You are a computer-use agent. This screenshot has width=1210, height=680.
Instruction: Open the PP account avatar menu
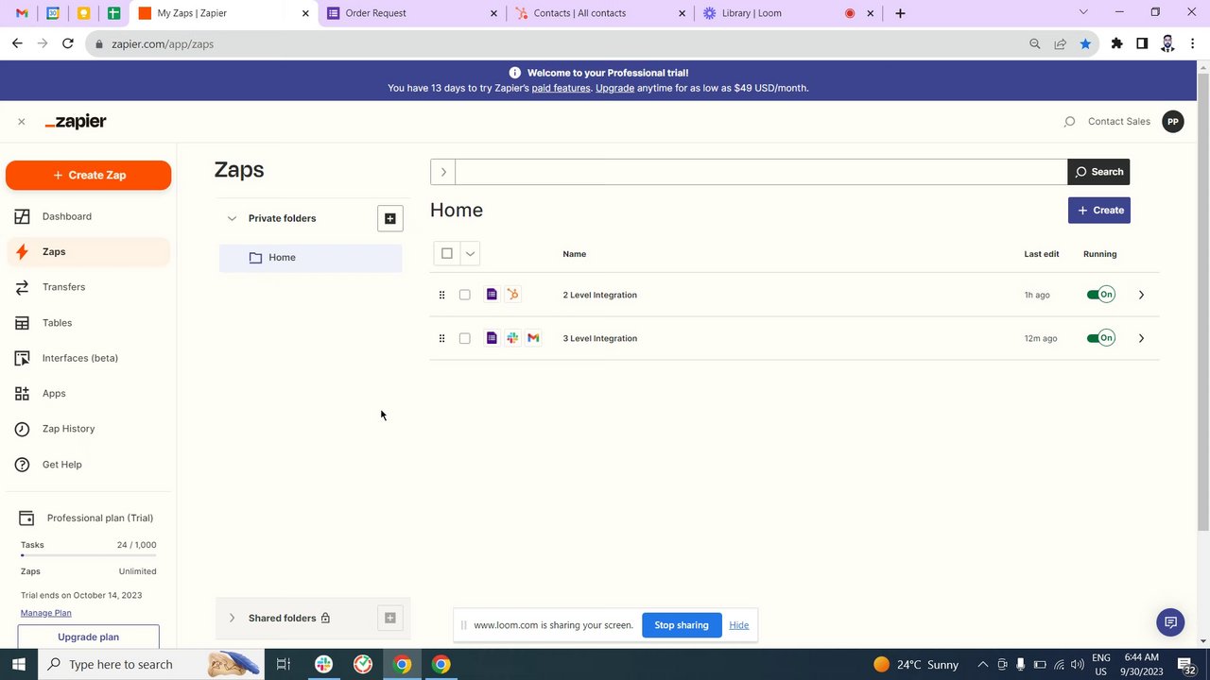pyautogui.click(x=1172, y=122)
